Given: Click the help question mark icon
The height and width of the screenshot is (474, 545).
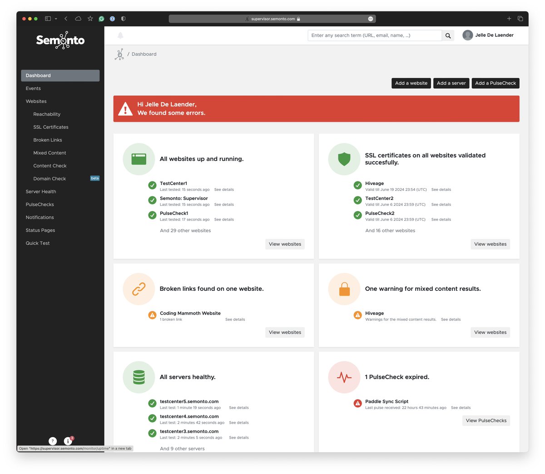Looking at the screenshot, I should (x=53, y=441).
